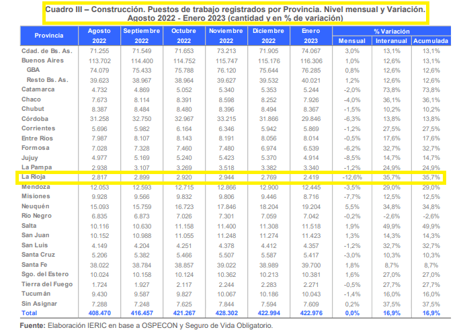Select Neuquén Enero value 19.204

(311, 207)
